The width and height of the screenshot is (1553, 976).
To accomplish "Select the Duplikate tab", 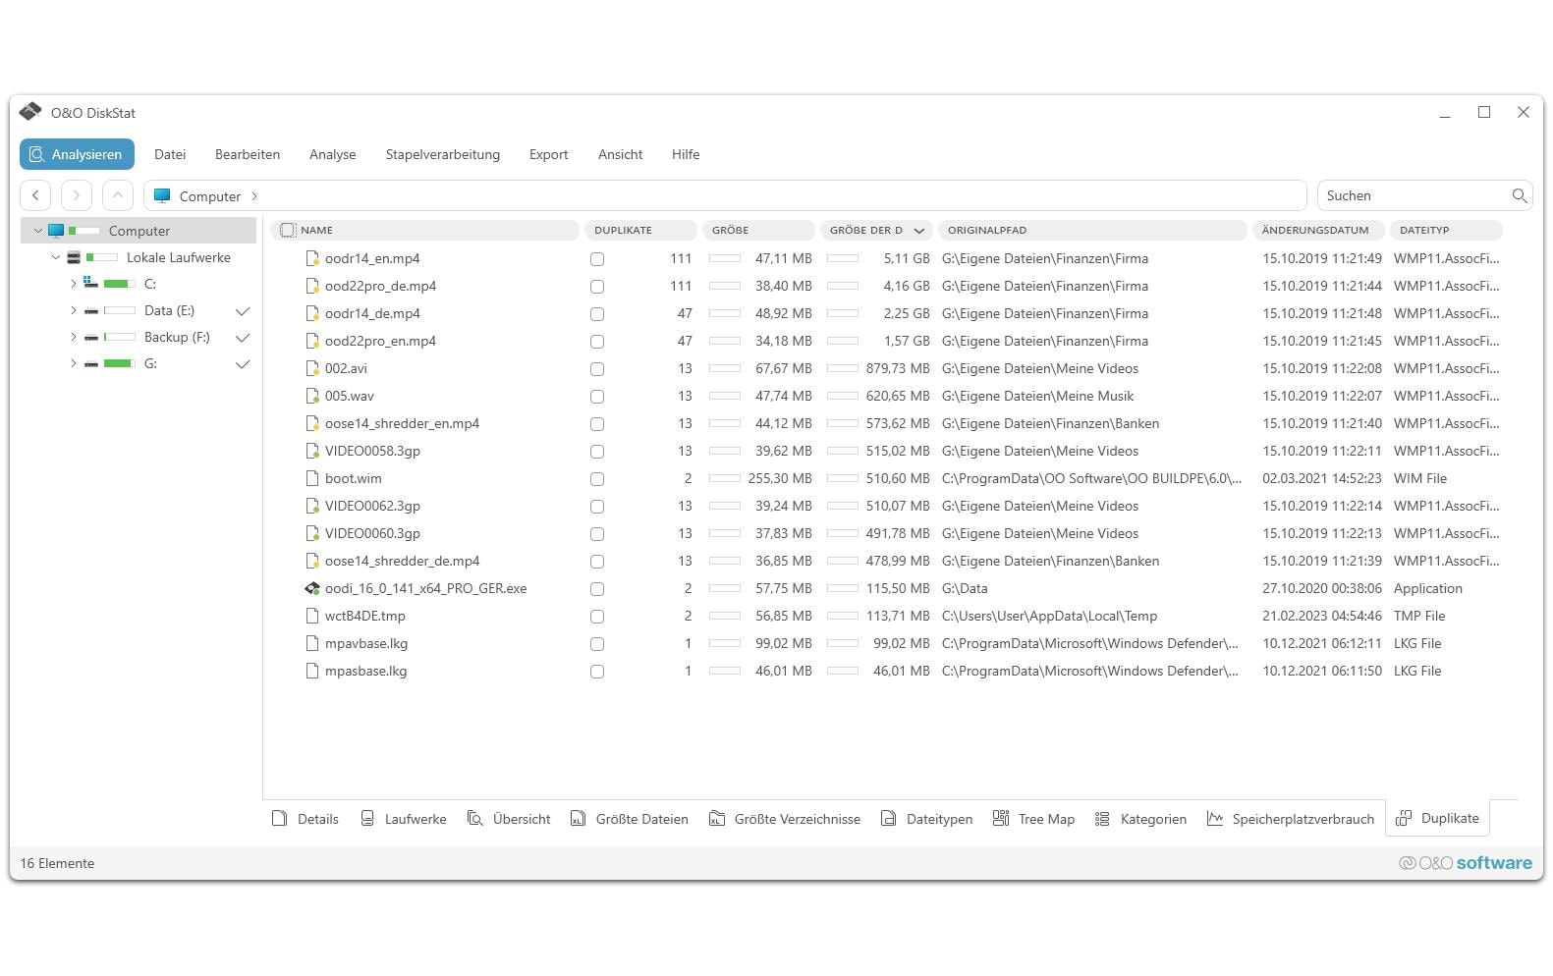I will [x=1437, y=819].
